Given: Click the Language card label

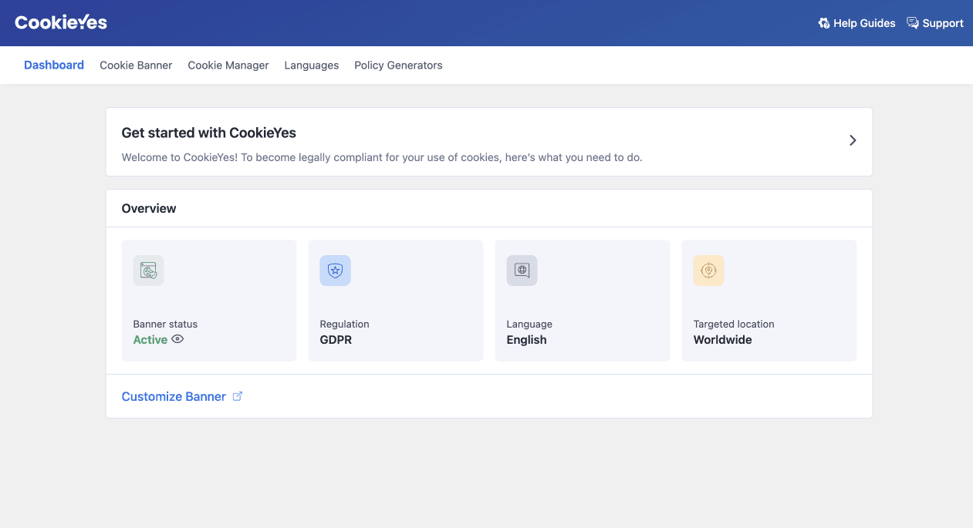Looking at the screenshot, I should tap(529, 325).
